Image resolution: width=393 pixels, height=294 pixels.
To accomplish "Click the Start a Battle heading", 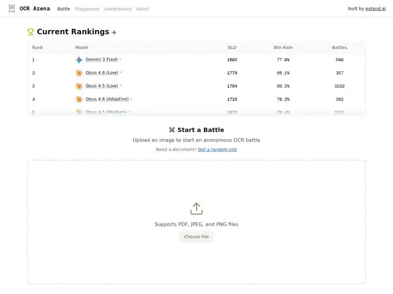I will point(201,130).
